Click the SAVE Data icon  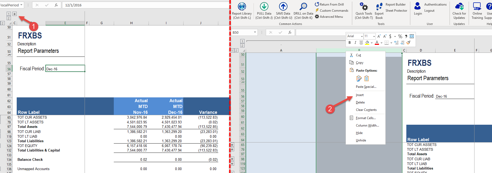(x=283, y=7)
